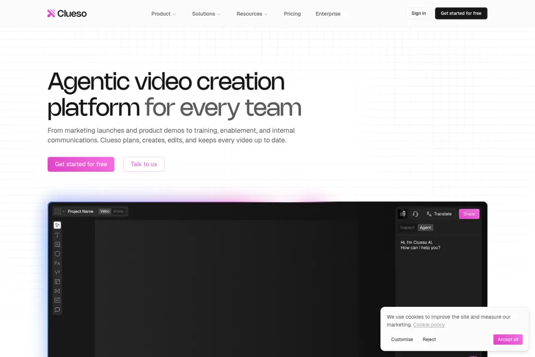This screenshot has width=535, height=357.
Task: Select the path curve tool icon
Action: pyautogui.click(x=57, y=272)
